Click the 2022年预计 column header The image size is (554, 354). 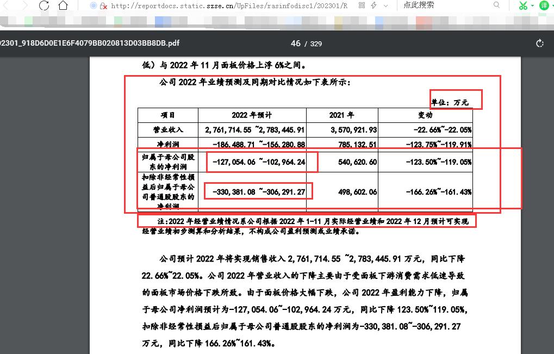(x=252, y=115)
